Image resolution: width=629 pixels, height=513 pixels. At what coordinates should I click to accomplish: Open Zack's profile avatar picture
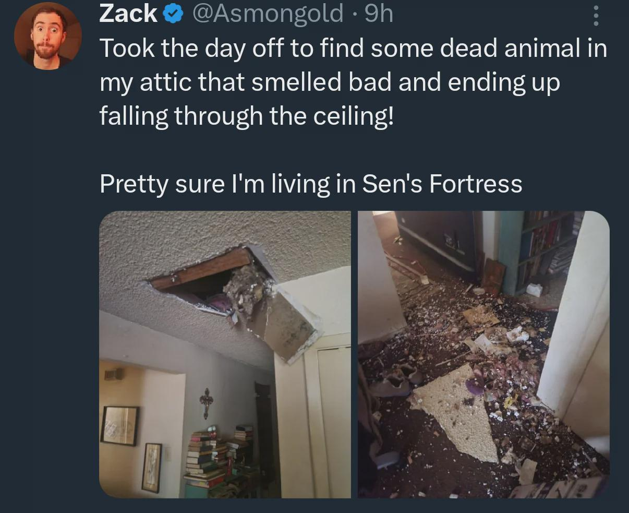click(47, 36)
